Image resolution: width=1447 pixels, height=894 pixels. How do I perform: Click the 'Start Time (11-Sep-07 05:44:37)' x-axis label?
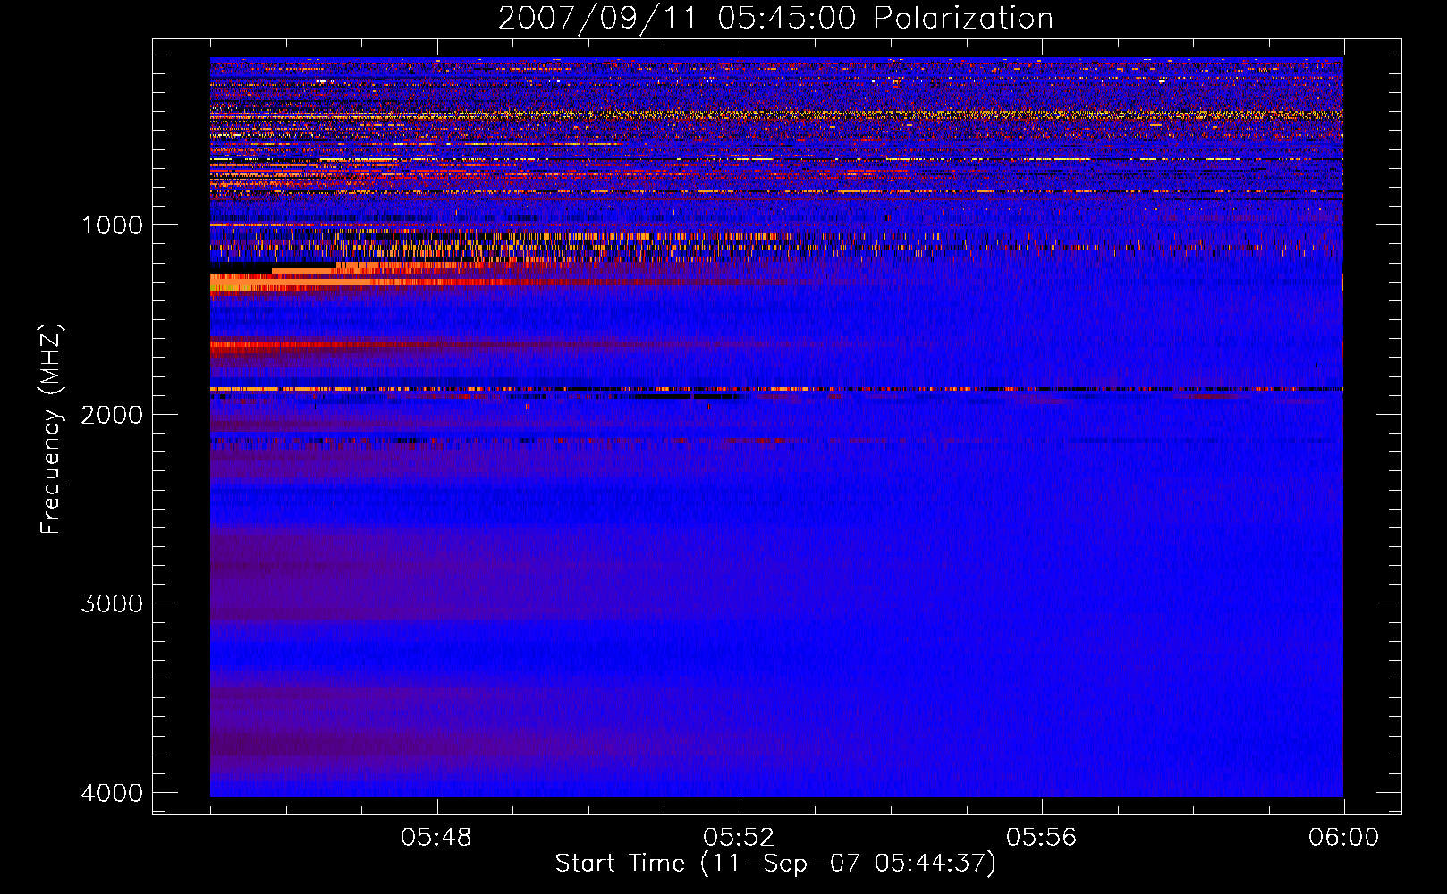[x=775, y=864]
